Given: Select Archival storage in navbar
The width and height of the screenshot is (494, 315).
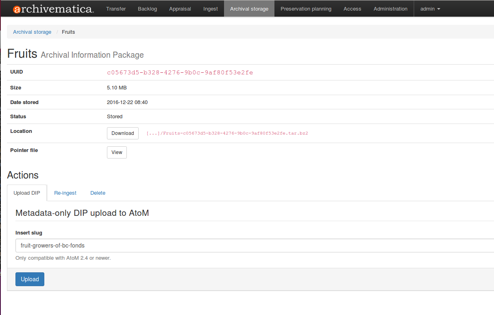Looking at the screenshot, I should tap(249, 9).
